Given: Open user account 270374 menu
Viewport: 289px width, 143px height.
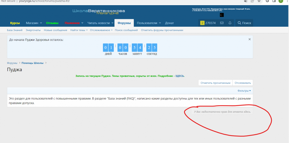Looking at the screenshot, I should click(x=208, y=23).
